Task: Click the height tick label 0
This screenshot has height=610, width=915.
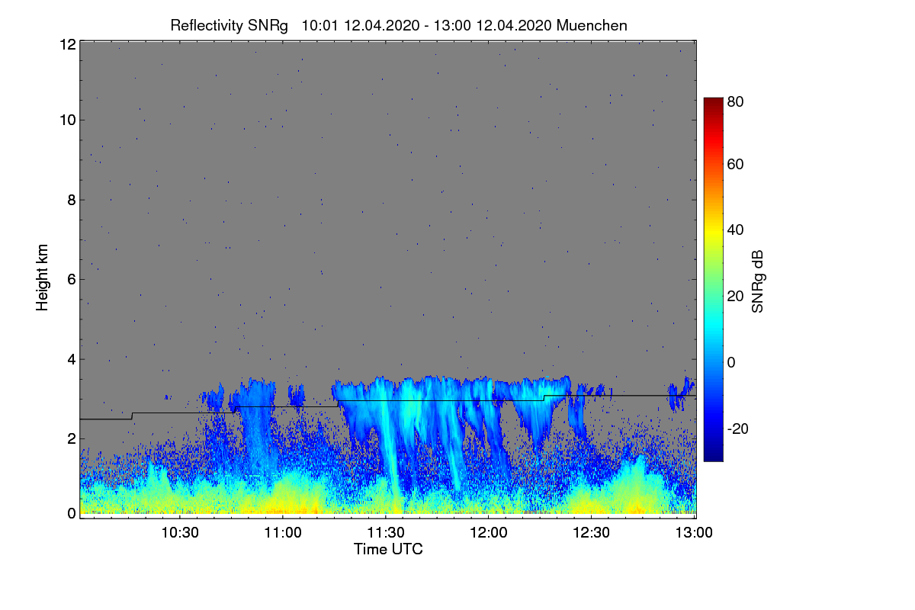Action: [x=72, y=513]
